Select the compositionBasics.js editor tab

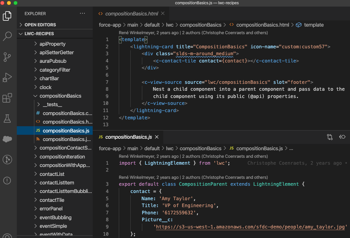click(x=128, y=137)
